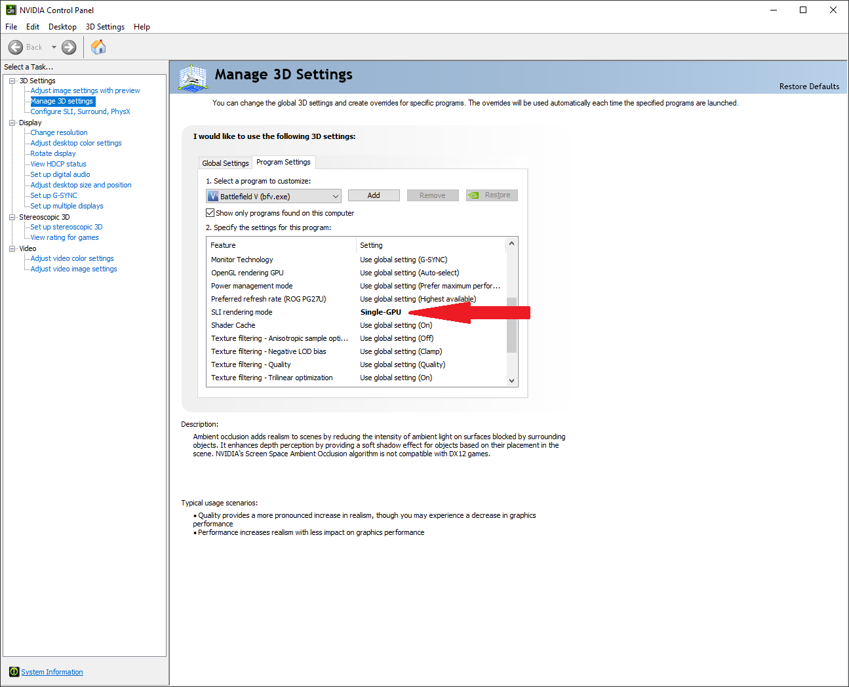Viewport: 849px width, 687px height.
Task: Click Use global setting (G-SYNC) value
Action: (x=404, y=260)
